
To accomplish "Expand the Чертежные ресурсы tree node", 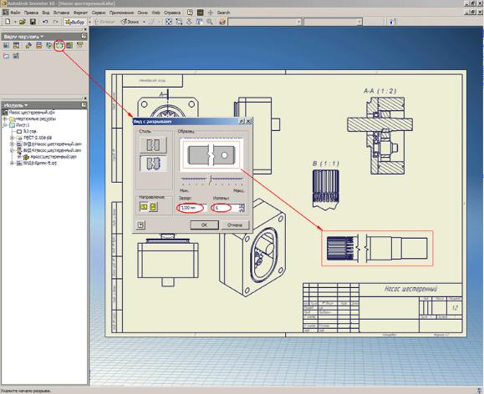I will pyautogui.click(x=5, y=119).
